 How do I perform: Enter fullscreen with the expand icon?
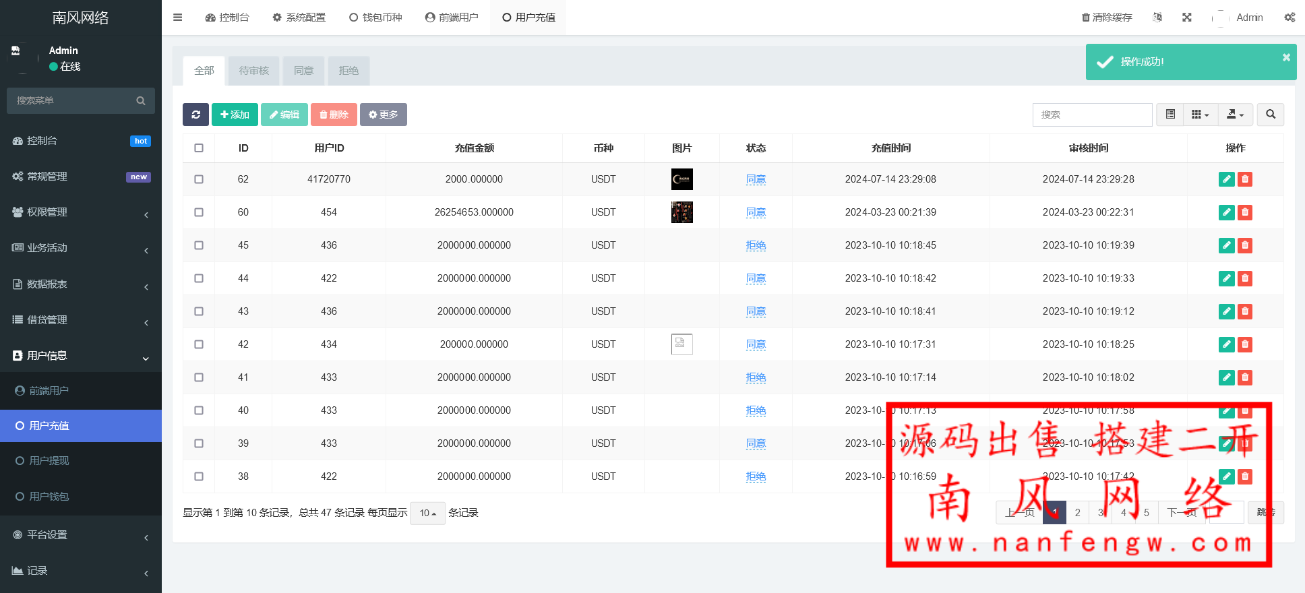[x=1187, y=18]
